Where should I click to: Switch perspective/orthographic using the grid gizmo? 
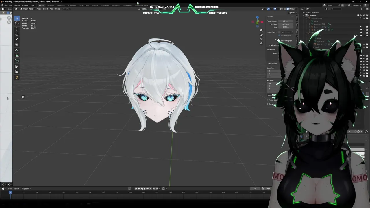pos(261,43)
